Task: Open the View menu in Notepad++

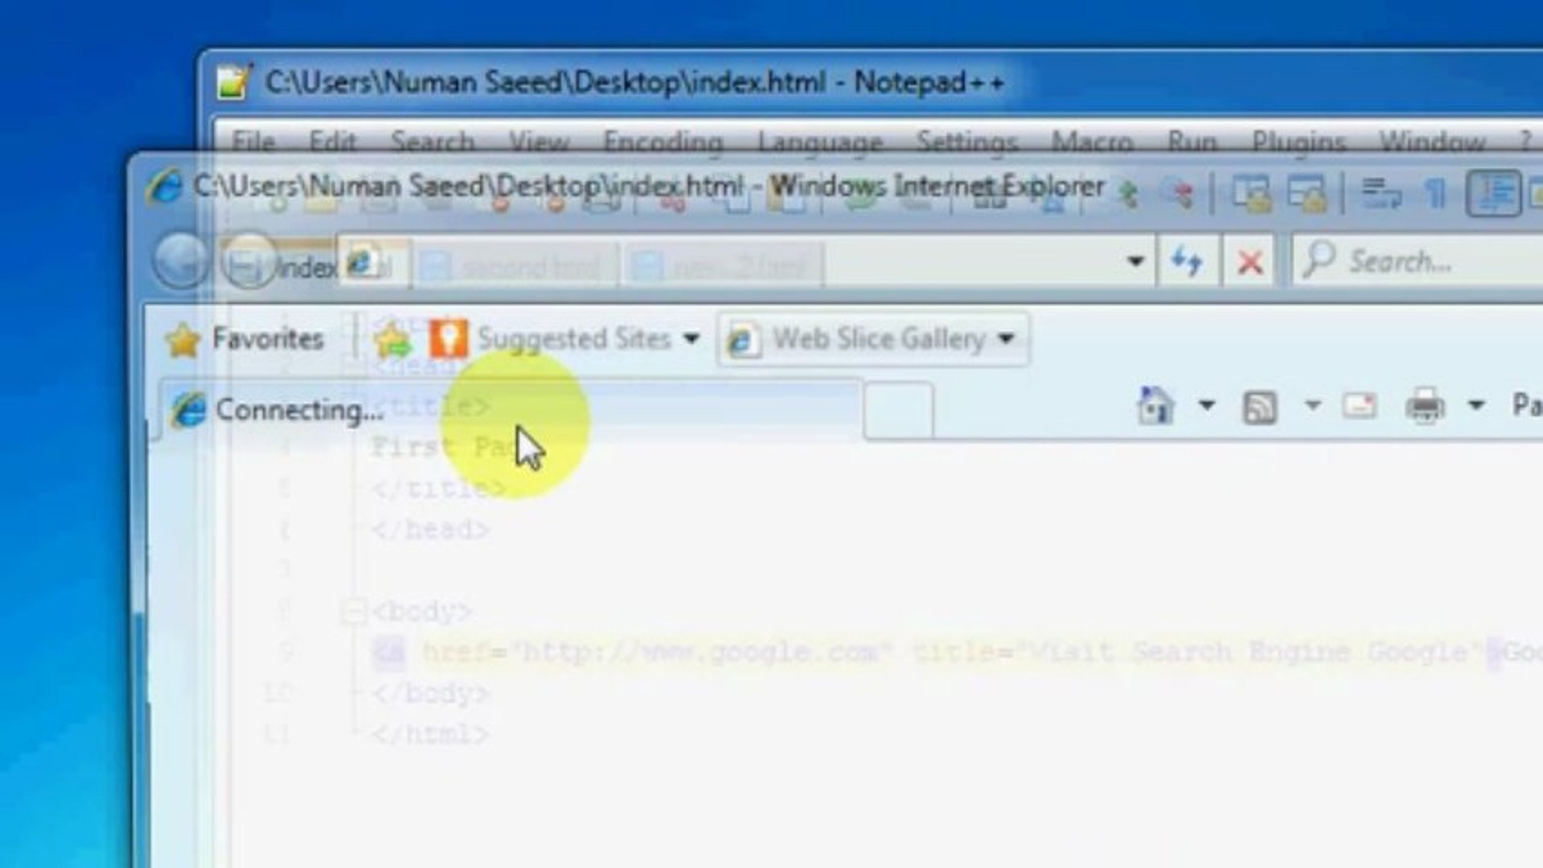Action: click(539, 142)
